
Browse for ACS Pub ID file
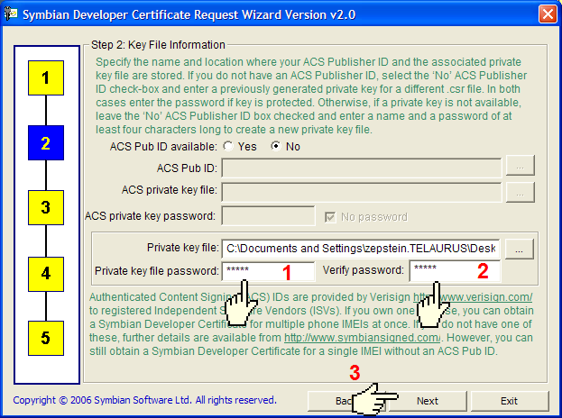521,166
